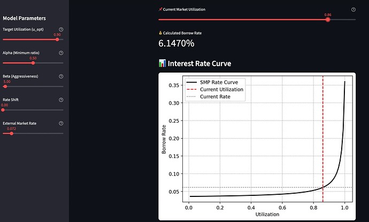
Task: Click the Rate Shift help icon
Action: pos(61,100)
